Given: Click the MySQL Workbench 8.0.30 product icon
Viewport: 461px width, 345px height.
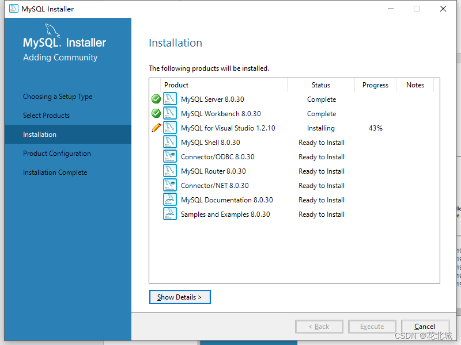Looking at the screenshot, I should coord(170,113).
